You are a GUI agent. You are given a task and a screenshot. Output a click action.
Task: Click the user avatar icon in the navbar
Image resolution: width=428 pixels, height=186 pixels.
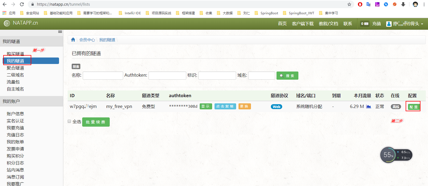(389, 24)
